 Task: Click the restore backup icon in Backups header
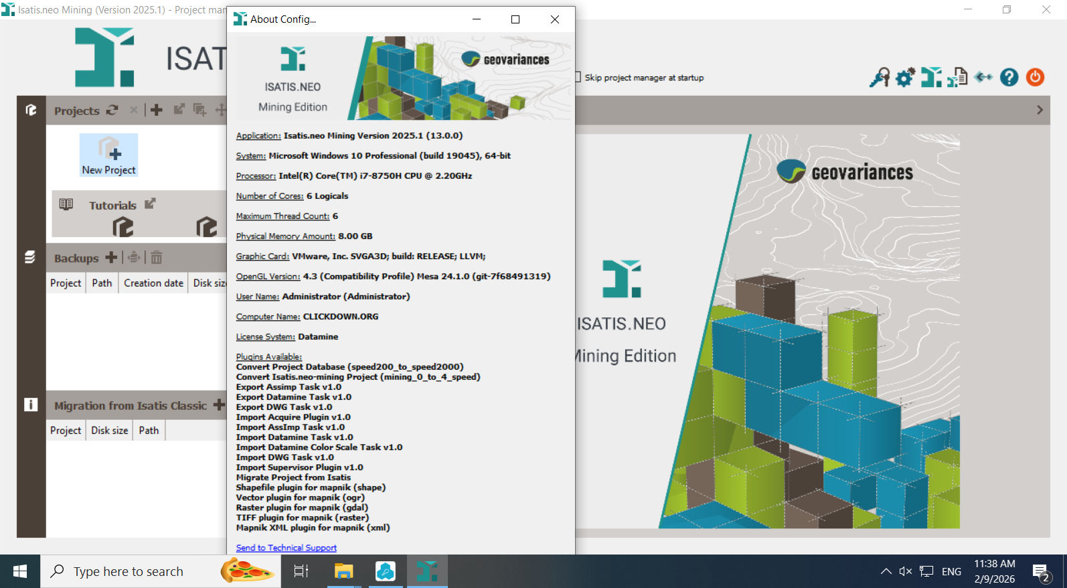click(134, 257)
